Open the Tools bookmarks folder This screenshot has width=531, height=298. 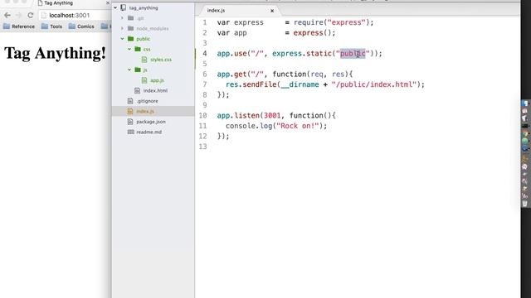tap(51, 26)
